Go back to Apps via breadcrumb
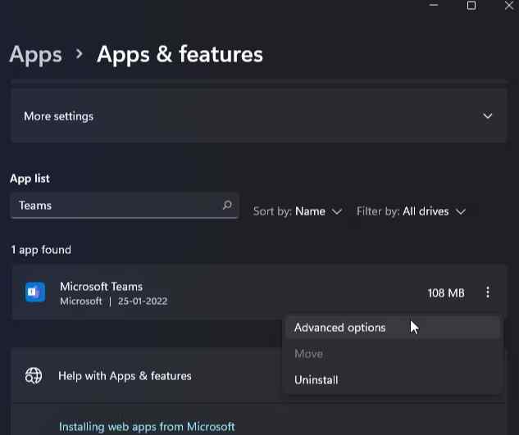 coord(36,54)
